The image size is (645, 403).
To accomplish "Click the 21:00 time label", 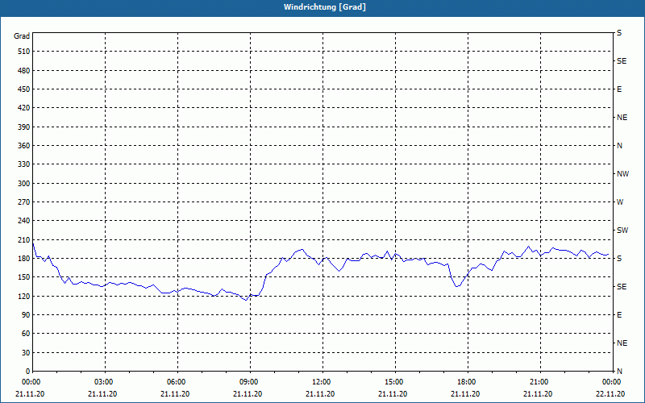I will [540, 382].
